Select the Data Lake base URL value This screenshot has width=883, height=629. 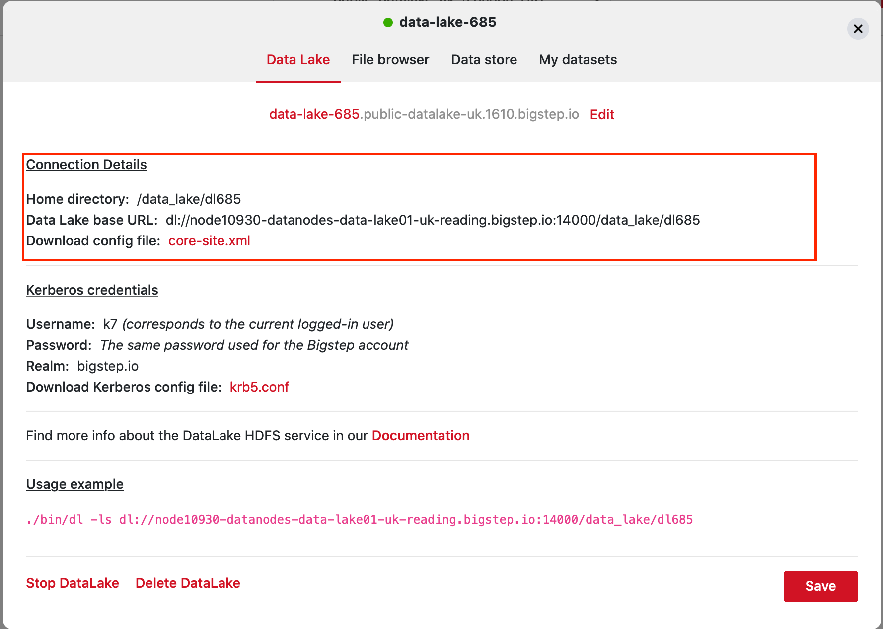(x=433, y=220)
